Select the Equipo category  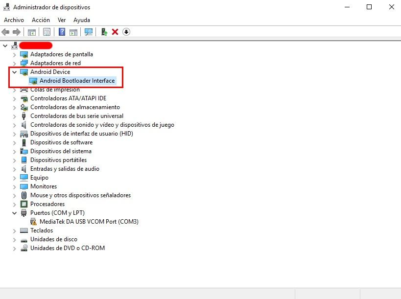tap(39, 178)
